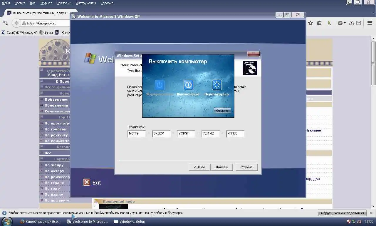Click По алфавиту sidebar link

(57, 200)
